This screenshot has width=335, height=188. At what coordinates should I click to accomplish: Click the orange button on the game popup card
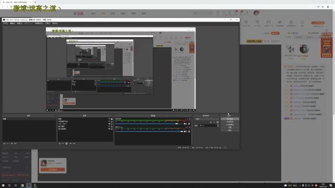(53, 170)
